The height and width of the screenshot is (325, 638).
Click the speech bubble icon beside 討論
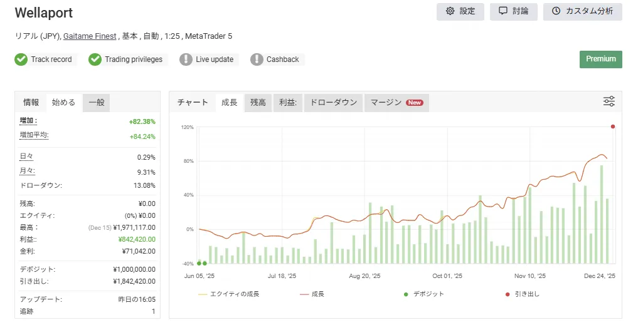[x=502, y=11]
